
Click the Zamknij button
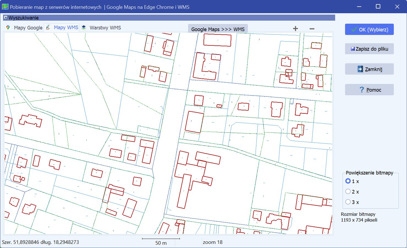(369, 69)
